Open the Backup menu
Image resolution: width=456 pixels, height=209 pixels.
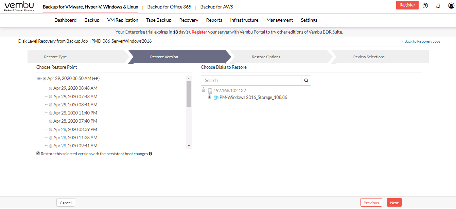pos(92,20)
